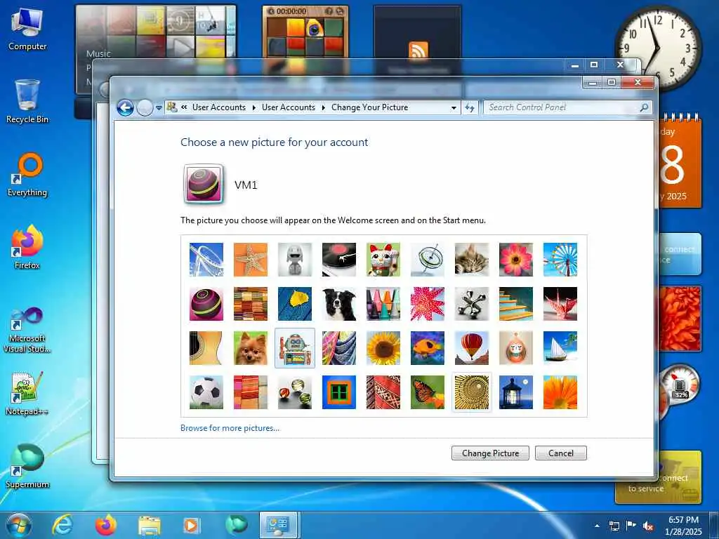This screenshot has width=719, height=539.
Task: Pick the purple striped ball picture in grid
Action: [x=206, y=304]
